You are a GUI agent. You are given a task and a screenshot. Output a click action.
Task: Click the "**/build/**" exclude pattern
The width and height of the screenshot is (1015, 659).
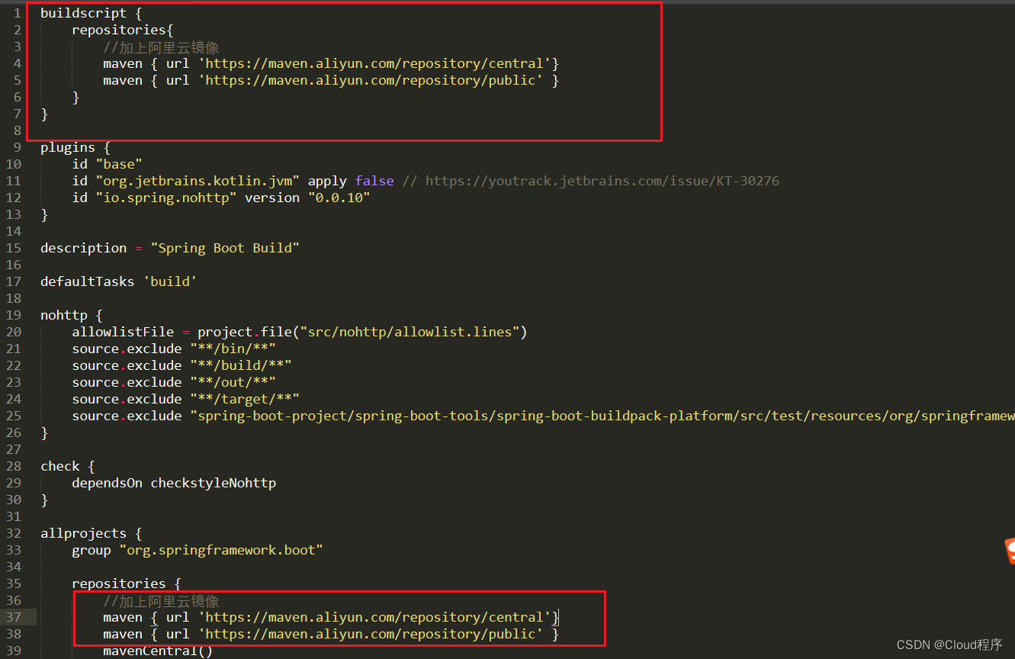(x=241, y=365)
